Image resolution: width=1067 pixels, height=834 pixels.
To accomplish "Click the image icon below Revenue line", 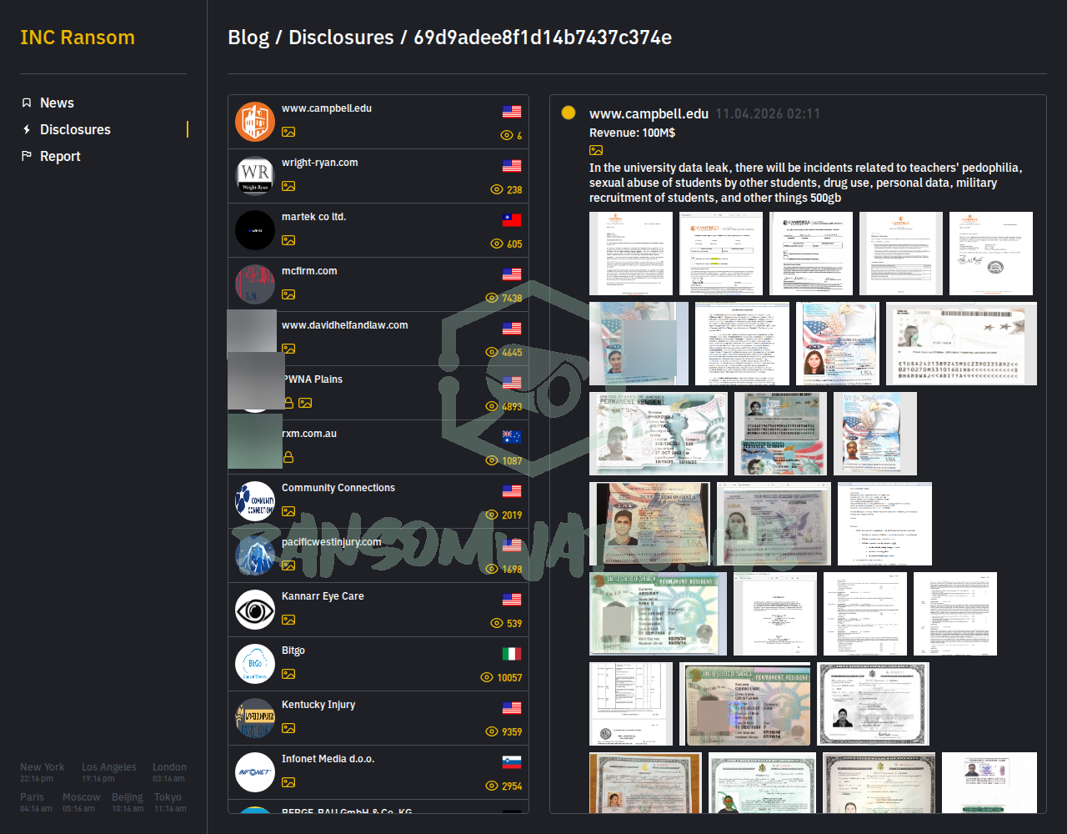I will pyautogui.click(x=596, y=150).
